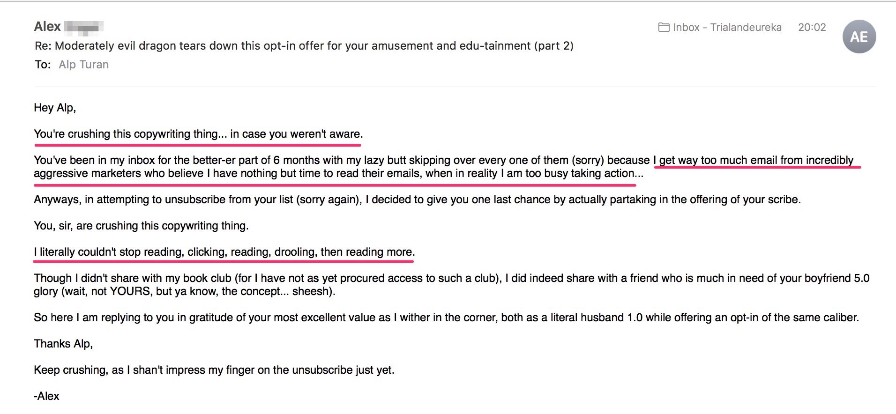Click the line starting So here I am replying
This screenshot has width=896, height=414.
(x=446, y=318)
